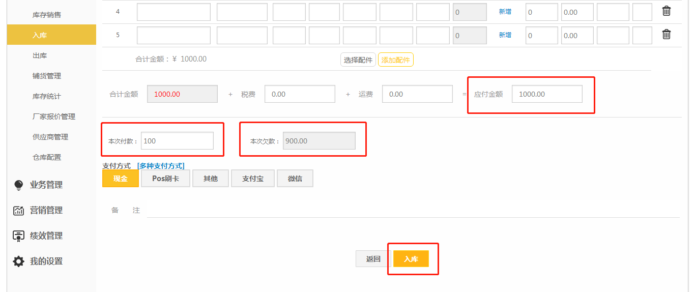695x292 pixels.
Task: Click the 绩效管理 certificate icon
Action: click(19, 236)
